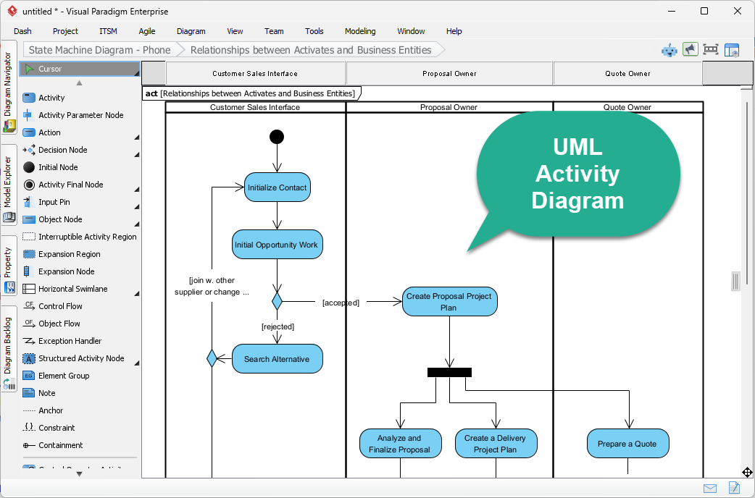755x498 pixels.
Task: Open the Bot assistant in the toolbar
Action: pyautogui.click(x=668, y=49)
